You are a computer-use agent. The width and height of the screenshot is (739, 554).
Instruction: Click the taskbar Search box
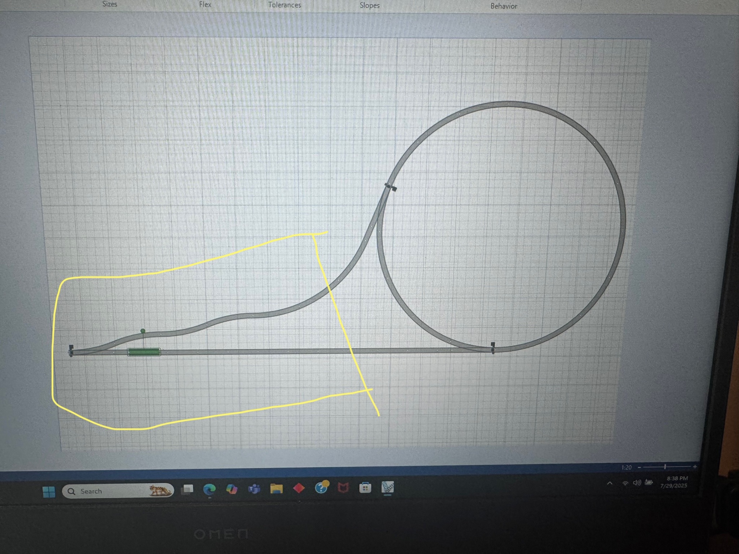point(118,491)
